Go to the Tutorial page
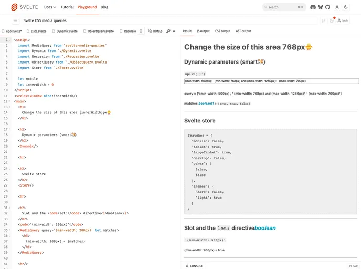Image resolution: width=361 pixels, height=269 pixels. click(67, 7)
